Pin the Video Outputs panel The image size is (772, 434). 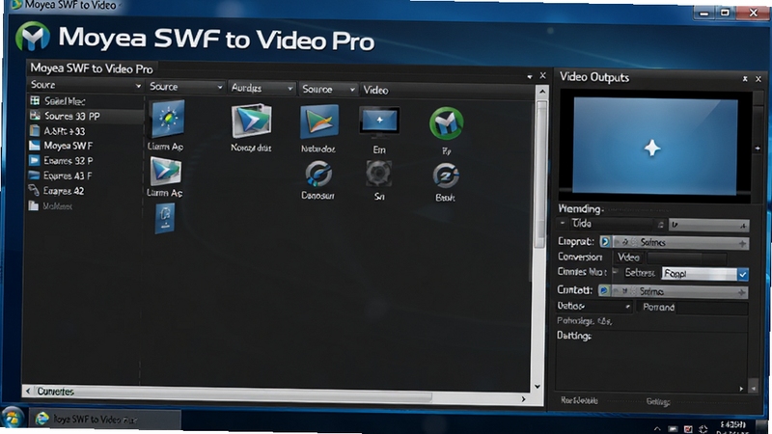(x=745, y=79)
